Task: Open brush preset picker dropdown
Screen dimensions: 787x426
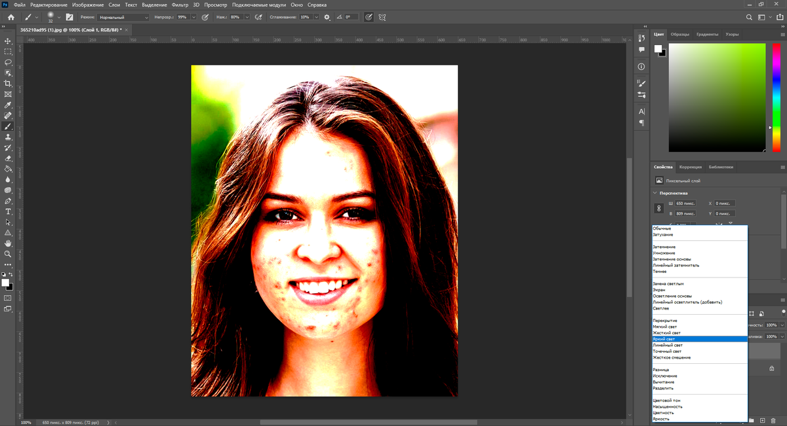Action: point(59,17)
